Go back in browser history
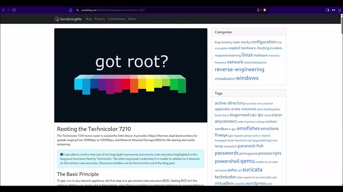Image resolution: width=343 pixels, height=192 pixels. (x=3, y=10)
